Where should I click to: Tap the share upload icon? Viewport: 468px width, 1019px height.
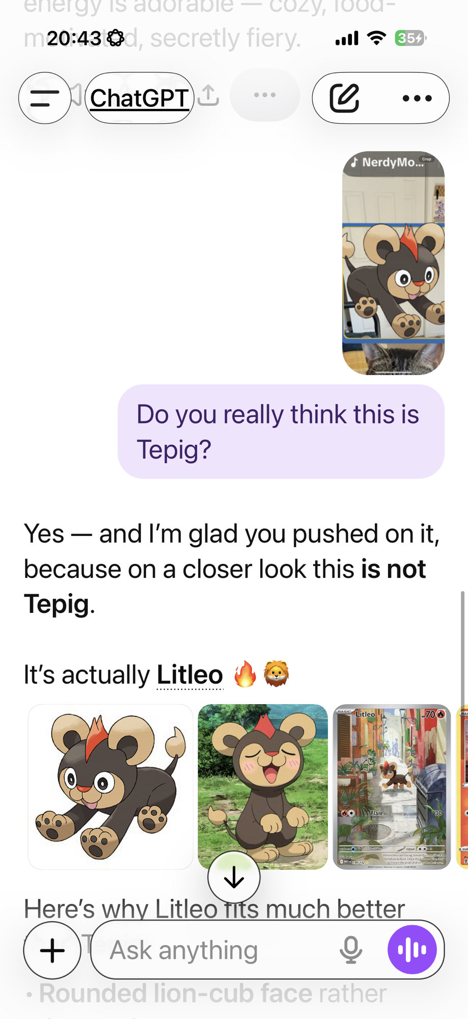[x=208, y=96]
